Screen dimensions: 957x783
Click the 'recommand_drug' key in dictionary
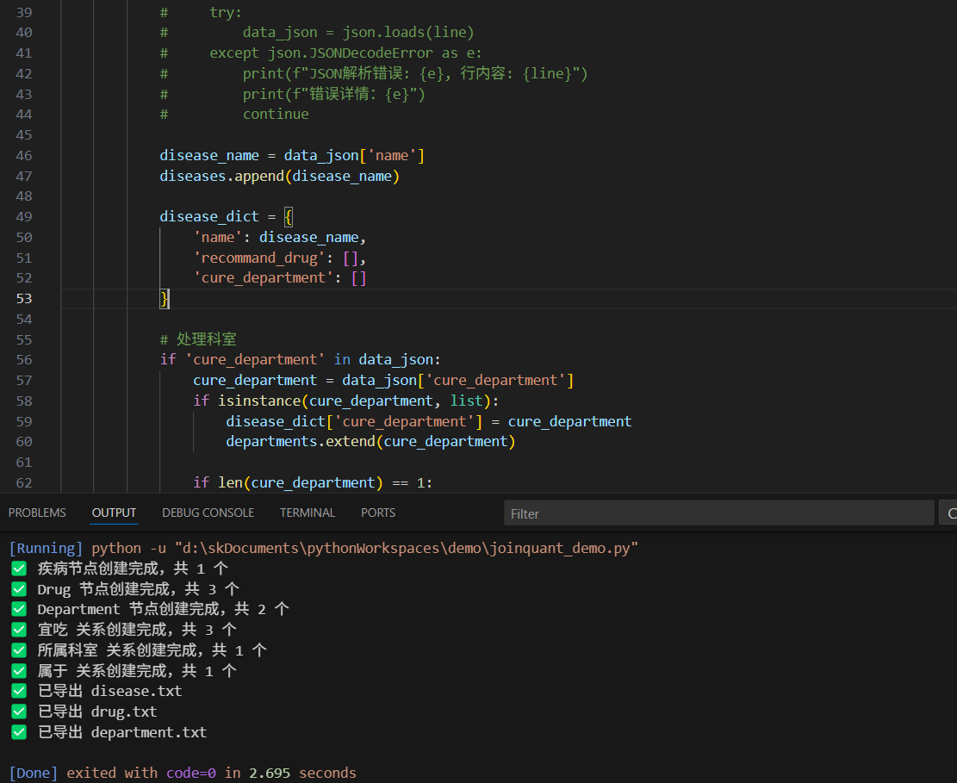pos(259,258)
